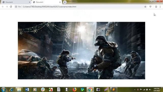This screenshot has width=163, height=92.
Task: Open the media player taskbar icon
Action: click(35, 89)
